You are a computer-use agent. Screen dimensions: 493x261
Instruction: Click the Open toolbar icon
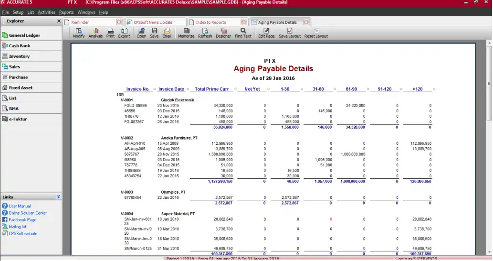pyautogui.click(x=141, y=33)
